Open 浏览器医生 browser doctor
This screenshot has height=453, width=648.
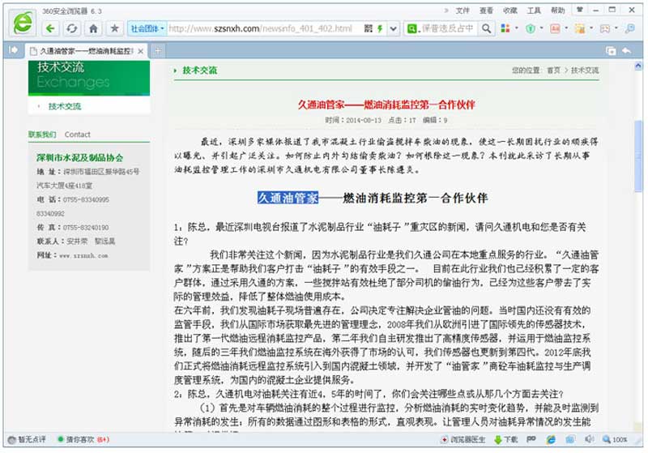467,439
